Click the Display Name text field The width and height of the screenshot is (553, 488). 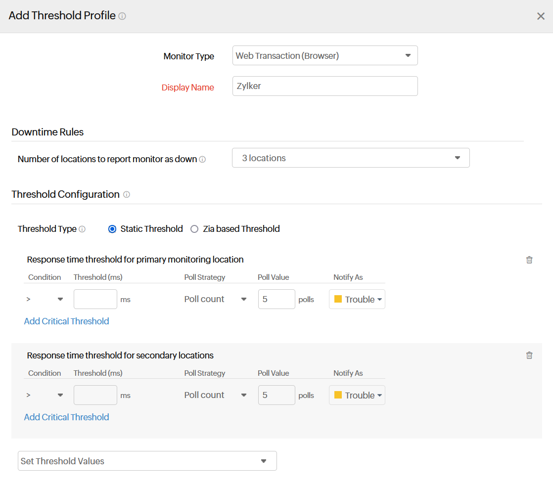pyautogui.click(x=325, y=86)
